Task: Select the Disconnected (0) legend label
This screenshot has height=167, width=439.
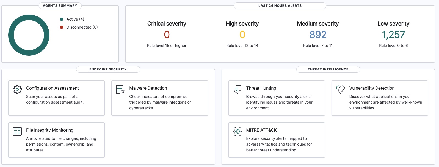Action: (x=82, y=27)
